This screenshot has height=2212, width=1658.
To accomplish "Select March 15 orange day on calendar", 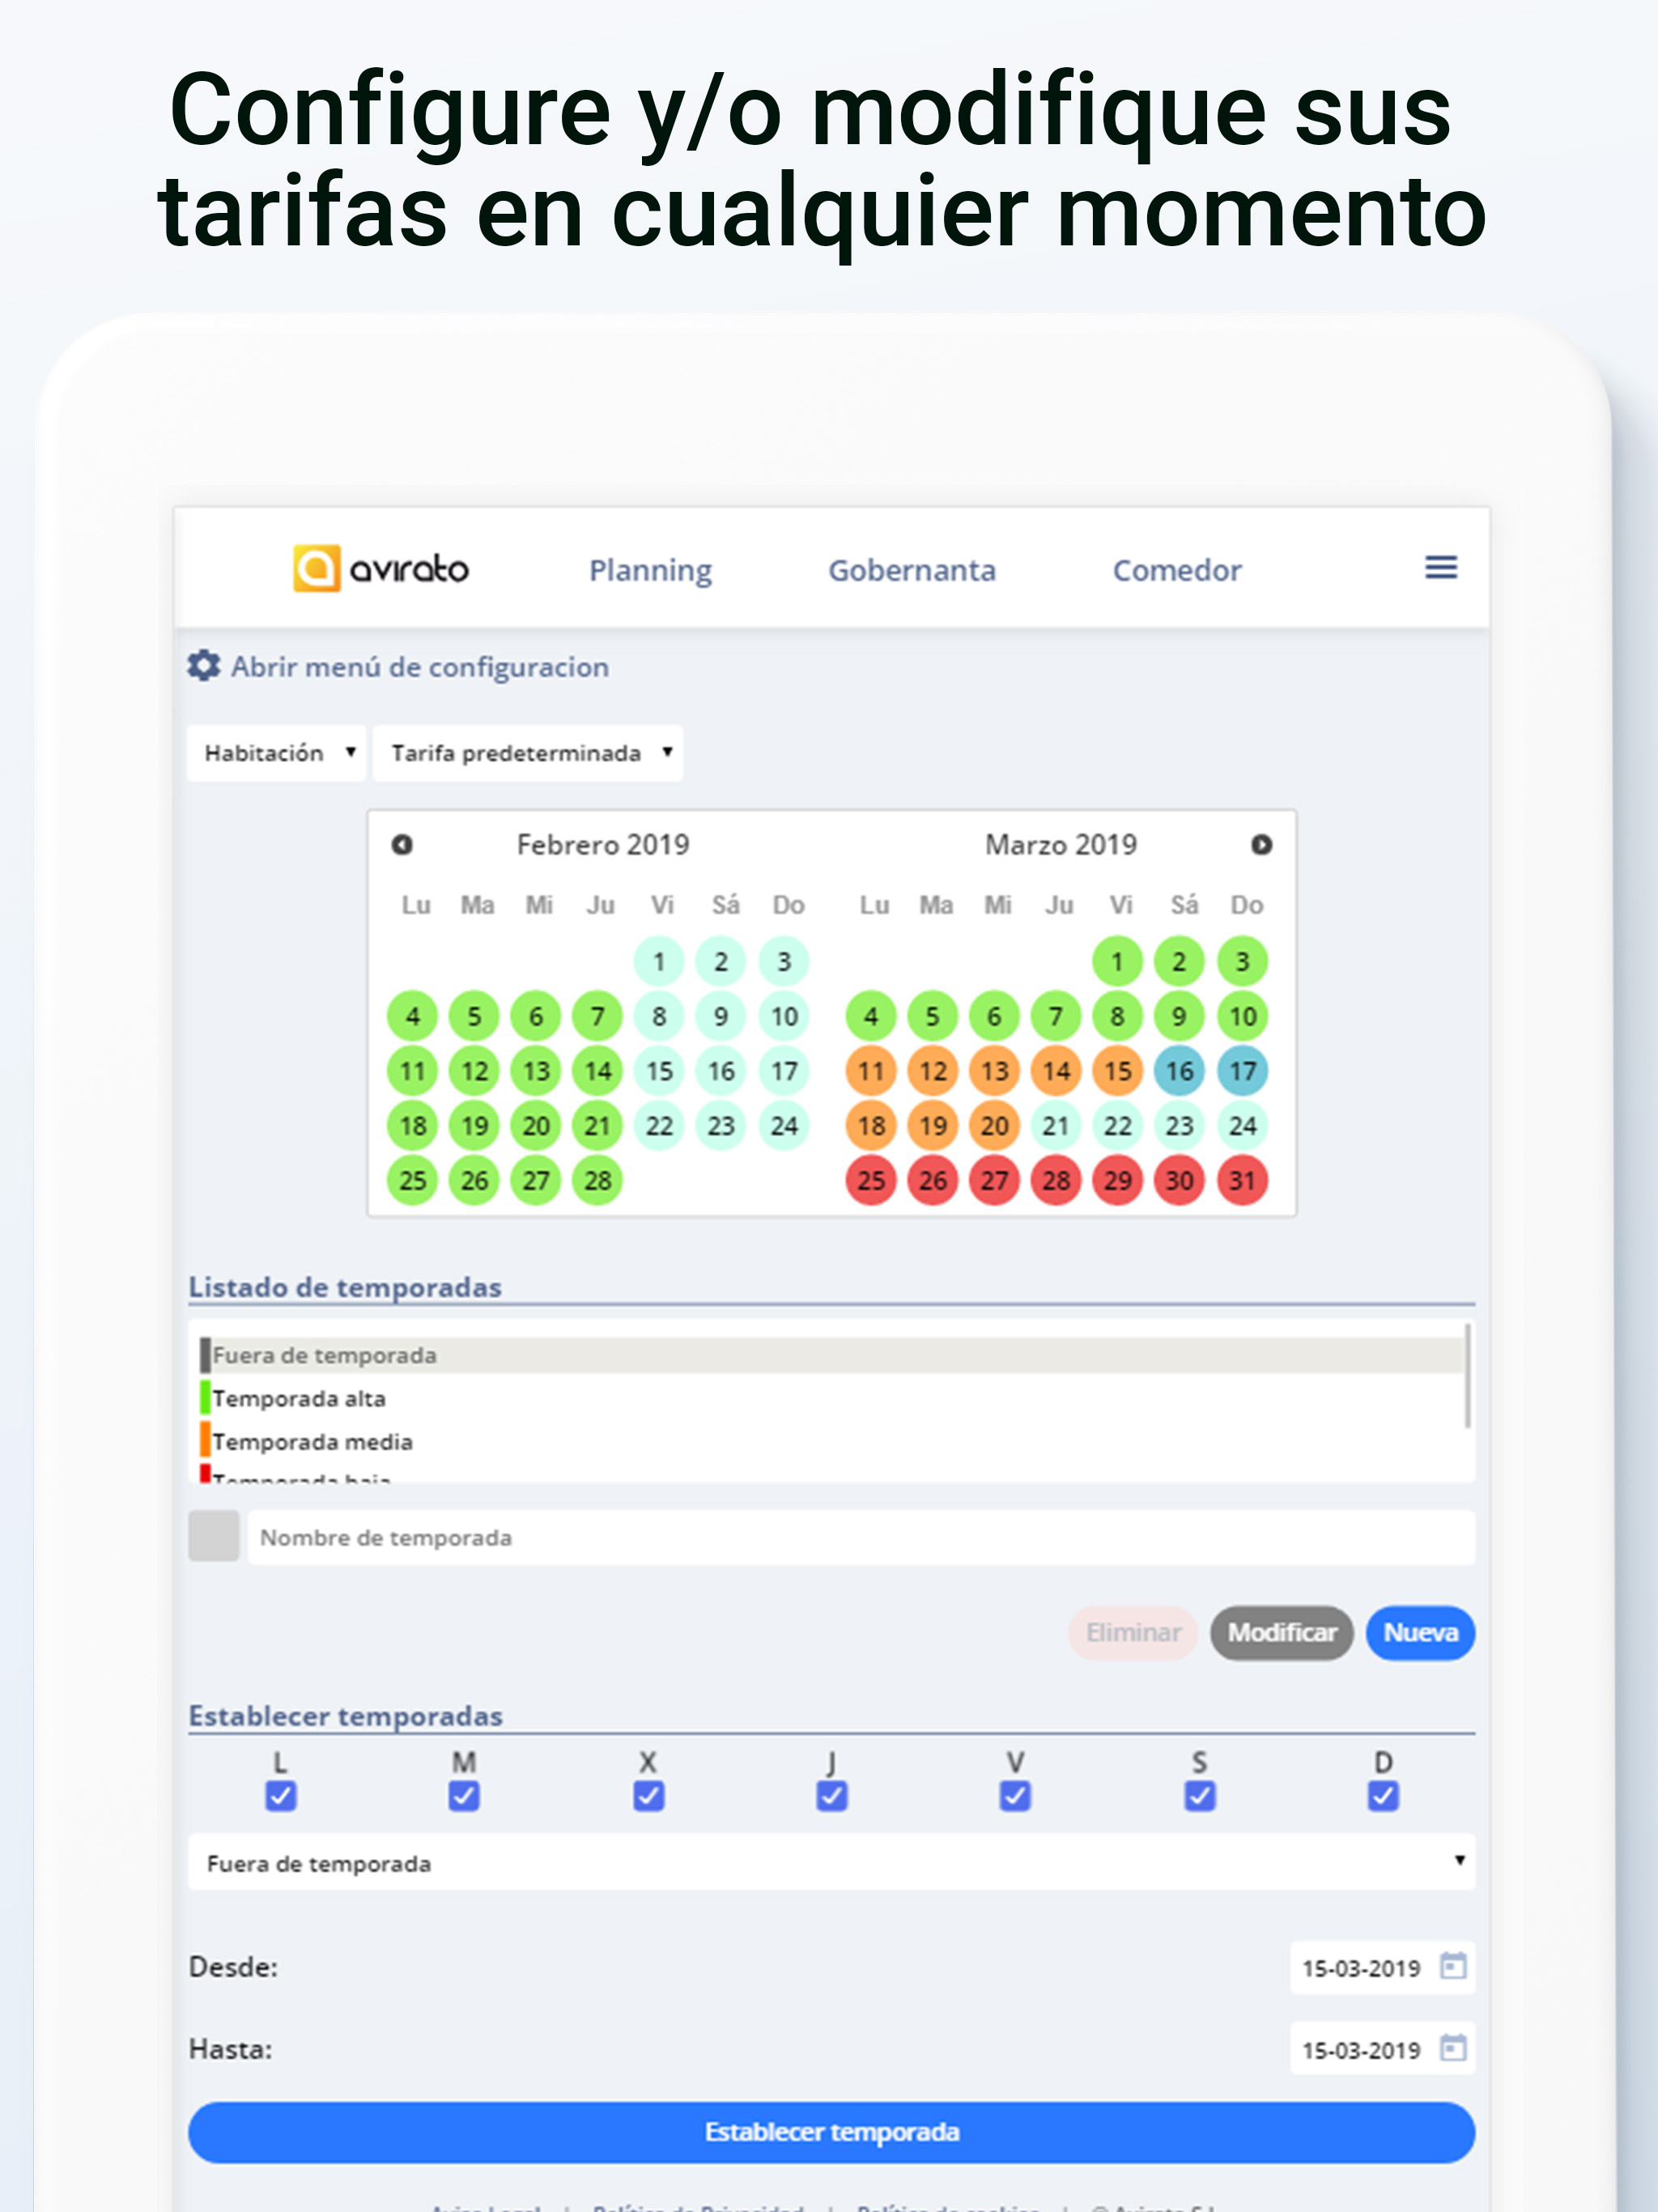I will pos(1117,1071).
